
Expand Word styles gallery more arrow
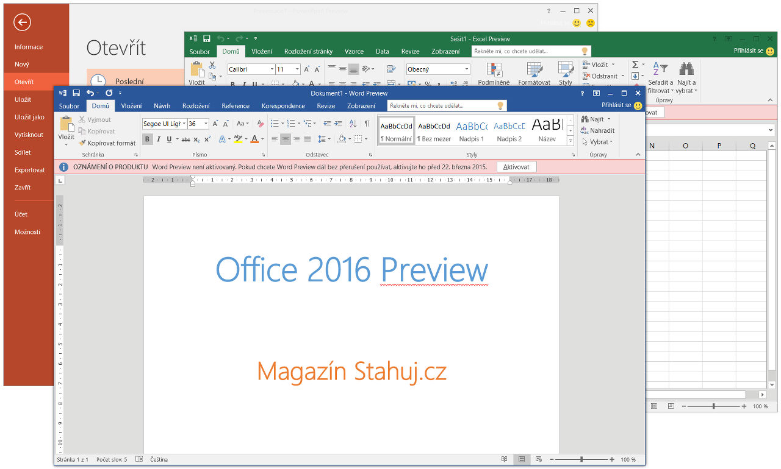point(570,141)
